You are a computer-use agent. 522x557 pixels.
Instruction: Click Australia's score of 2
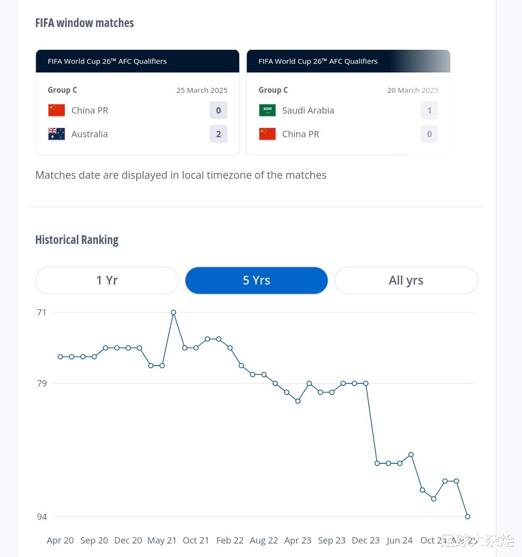(x=218, y=134)
